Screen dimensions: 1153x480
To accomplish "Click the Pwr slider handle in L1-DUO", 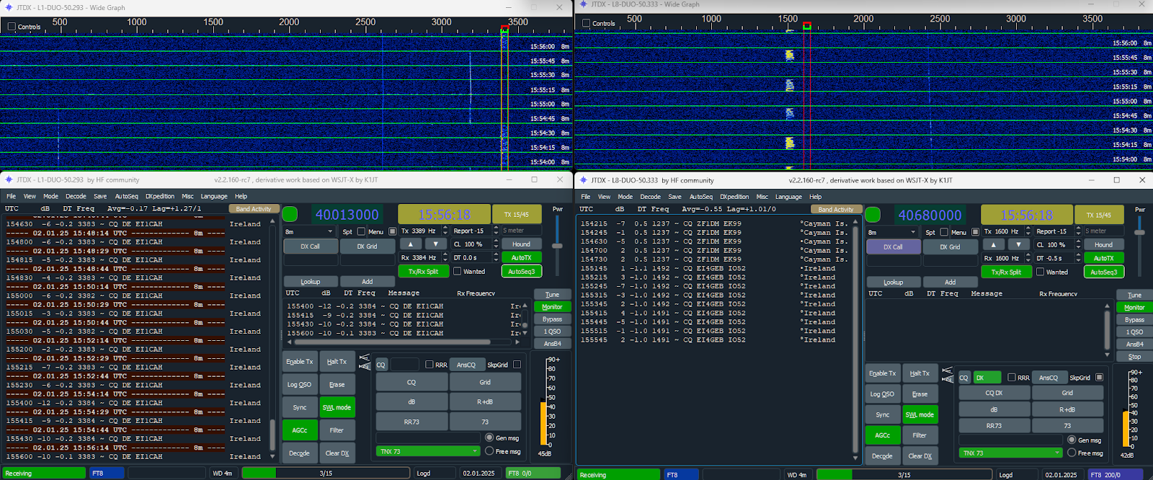I will (557, 246).
